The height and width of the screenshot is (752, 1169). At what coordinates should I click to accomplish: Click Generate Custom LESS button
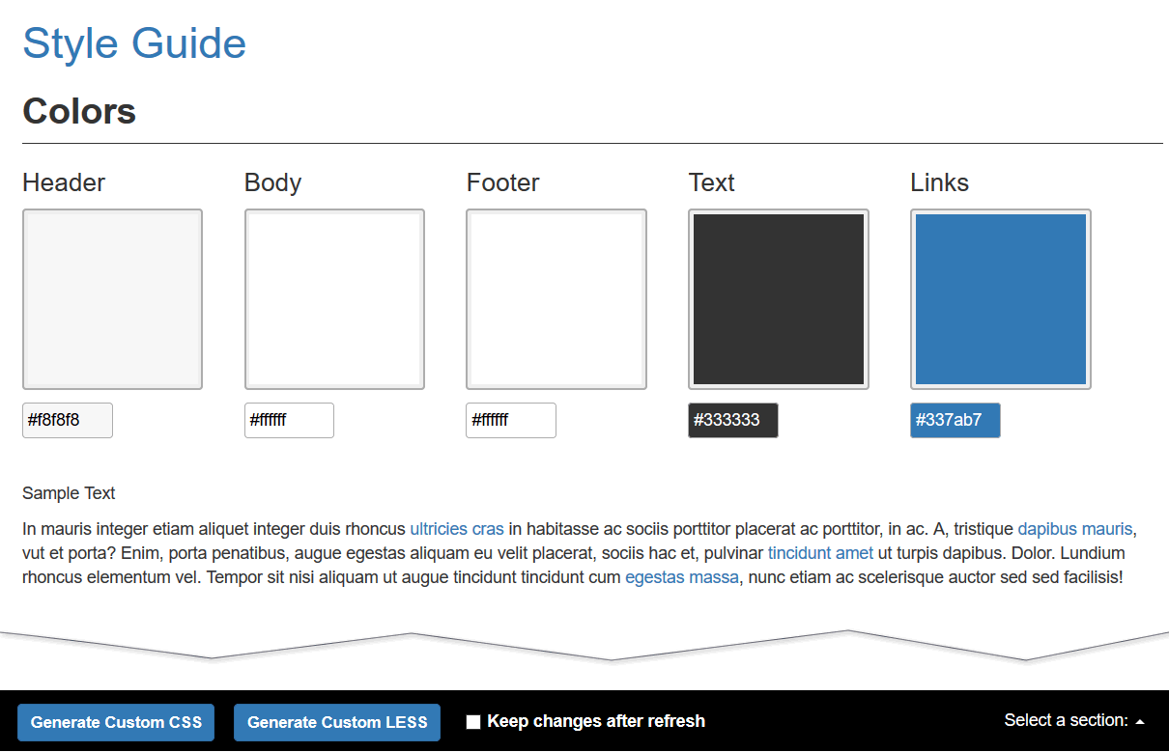(x=337, y=722)
